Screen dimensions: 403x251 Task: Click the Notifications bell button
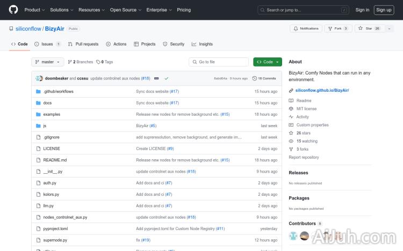click(306, 28)
